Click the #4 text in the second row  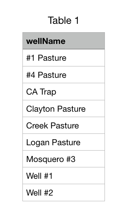click(31, 75)
